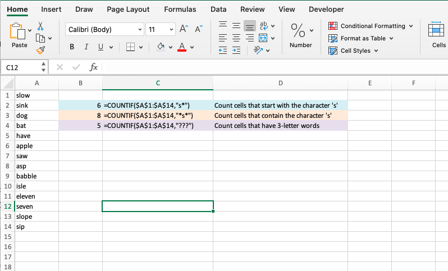The image size is (448, 271).
Task: Open the Page Layout tab
Action: tap(128, 10)
